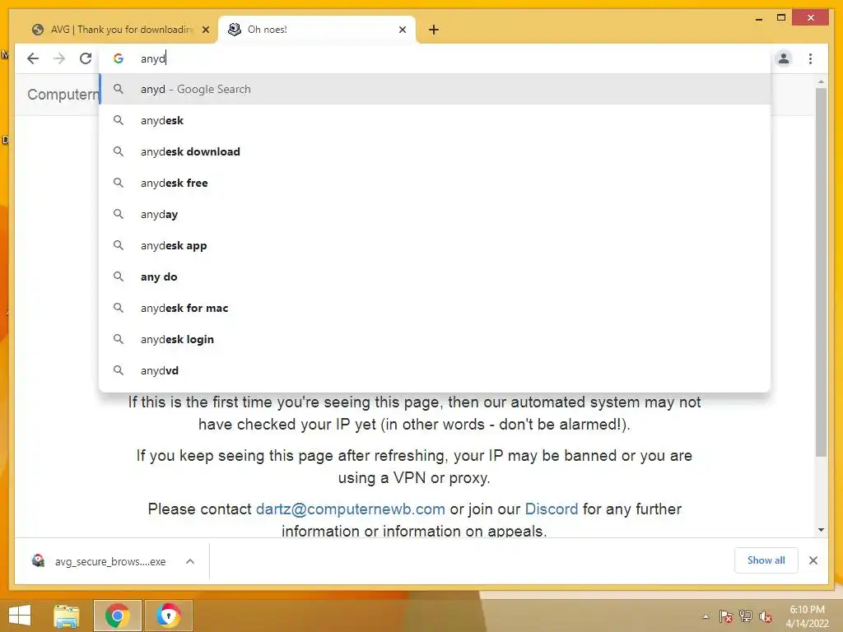Choose the 'anydesk for mac' suggestion

click(435, 308)
